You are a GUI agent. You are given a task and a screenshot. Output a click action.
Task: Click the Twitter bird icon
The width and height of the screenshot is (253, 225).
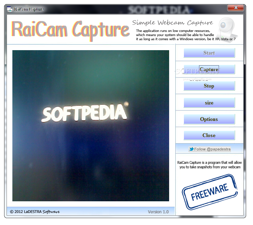click(191, 149)
